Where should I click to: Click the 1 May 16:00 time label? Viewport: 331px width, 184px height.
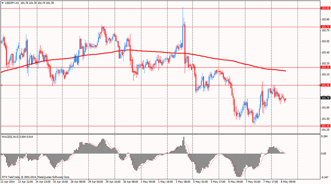pos(165,182)
